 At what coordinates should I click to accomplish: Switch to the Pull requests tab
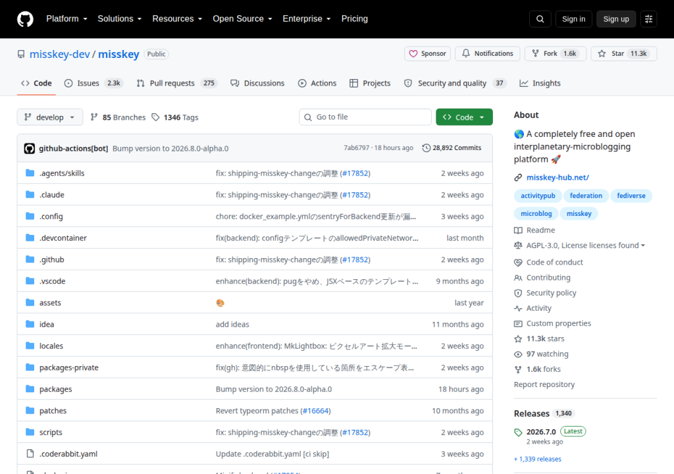tap(176, 83)
